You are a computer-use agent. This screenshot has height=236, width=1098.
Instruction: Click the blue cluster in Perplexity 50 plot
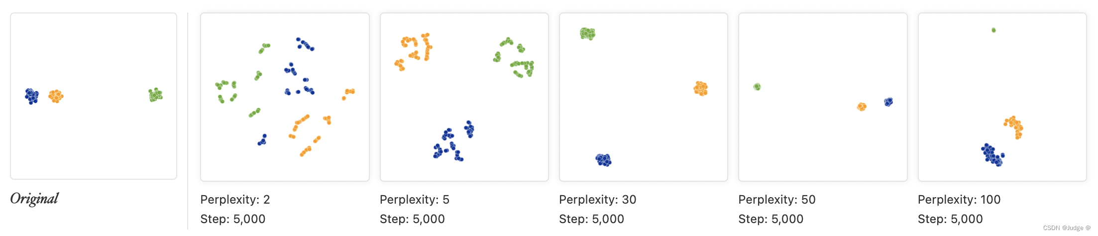click(x=888, y=102)
